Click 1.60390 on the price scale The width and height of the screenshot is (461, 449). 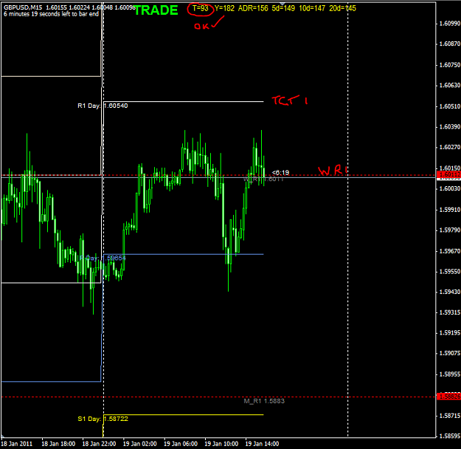click(x=449, y=126)
